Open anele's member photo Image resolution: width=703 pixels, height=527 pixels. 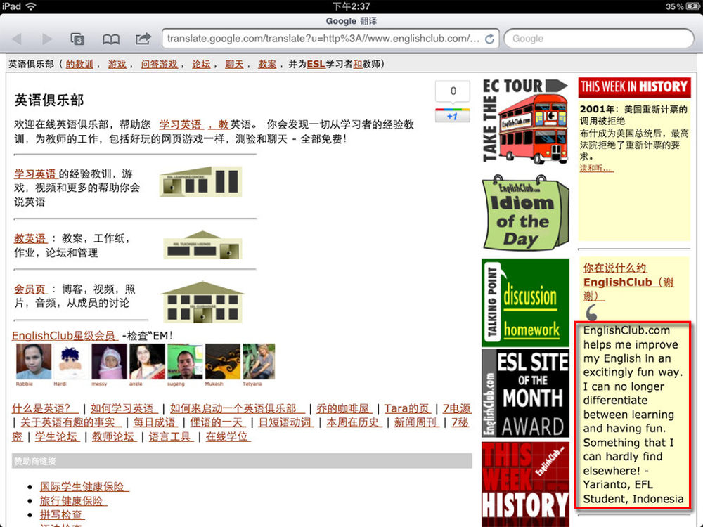coord(147,362)
